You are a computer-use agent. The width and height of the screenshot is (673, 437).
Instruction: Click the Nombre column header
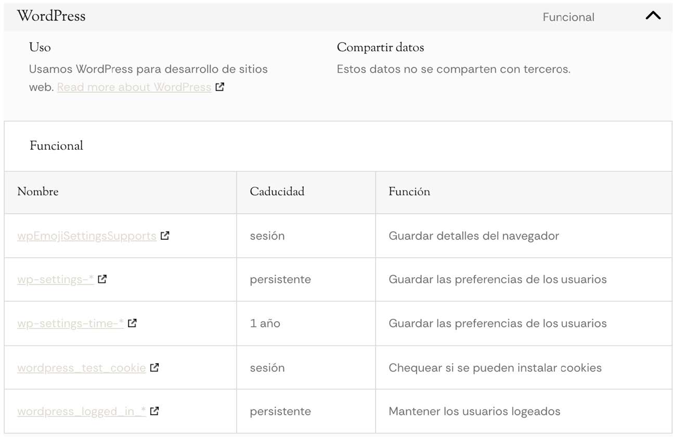(x=37, y=192)
